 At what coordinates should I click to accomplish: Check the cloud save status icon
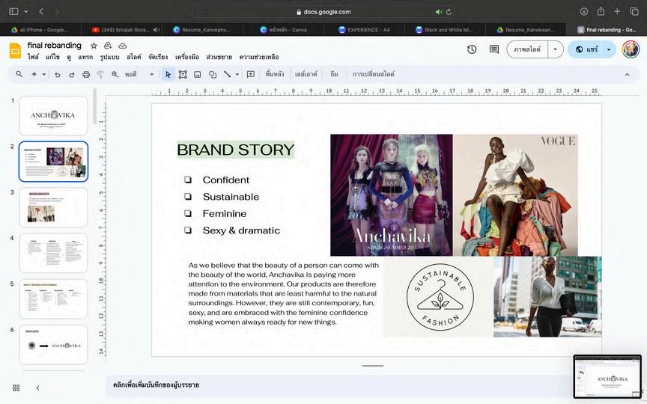click(122, 46)
